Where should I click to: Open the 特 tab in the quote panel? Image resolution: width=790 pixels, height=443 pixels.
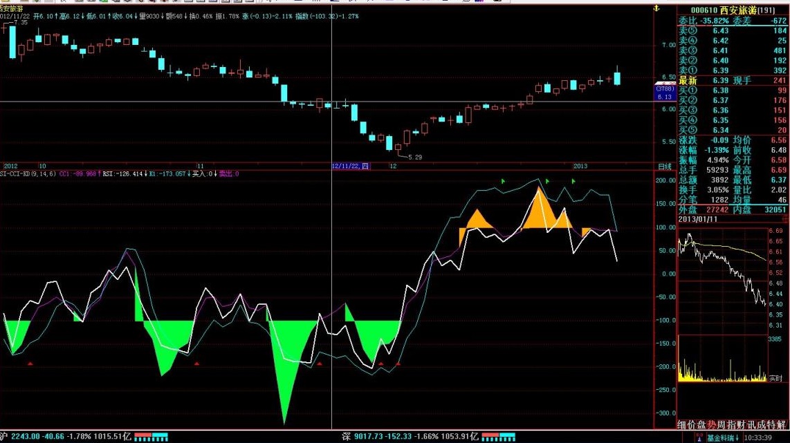click(x=771, y=425)
